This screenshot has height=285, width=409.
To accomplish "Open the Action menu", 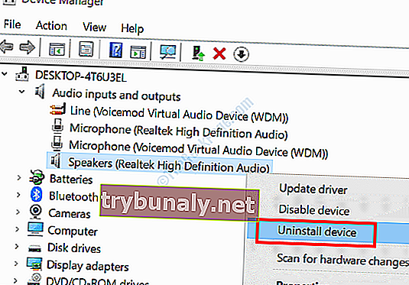I will pyautogui.click(x=51, y=26).
